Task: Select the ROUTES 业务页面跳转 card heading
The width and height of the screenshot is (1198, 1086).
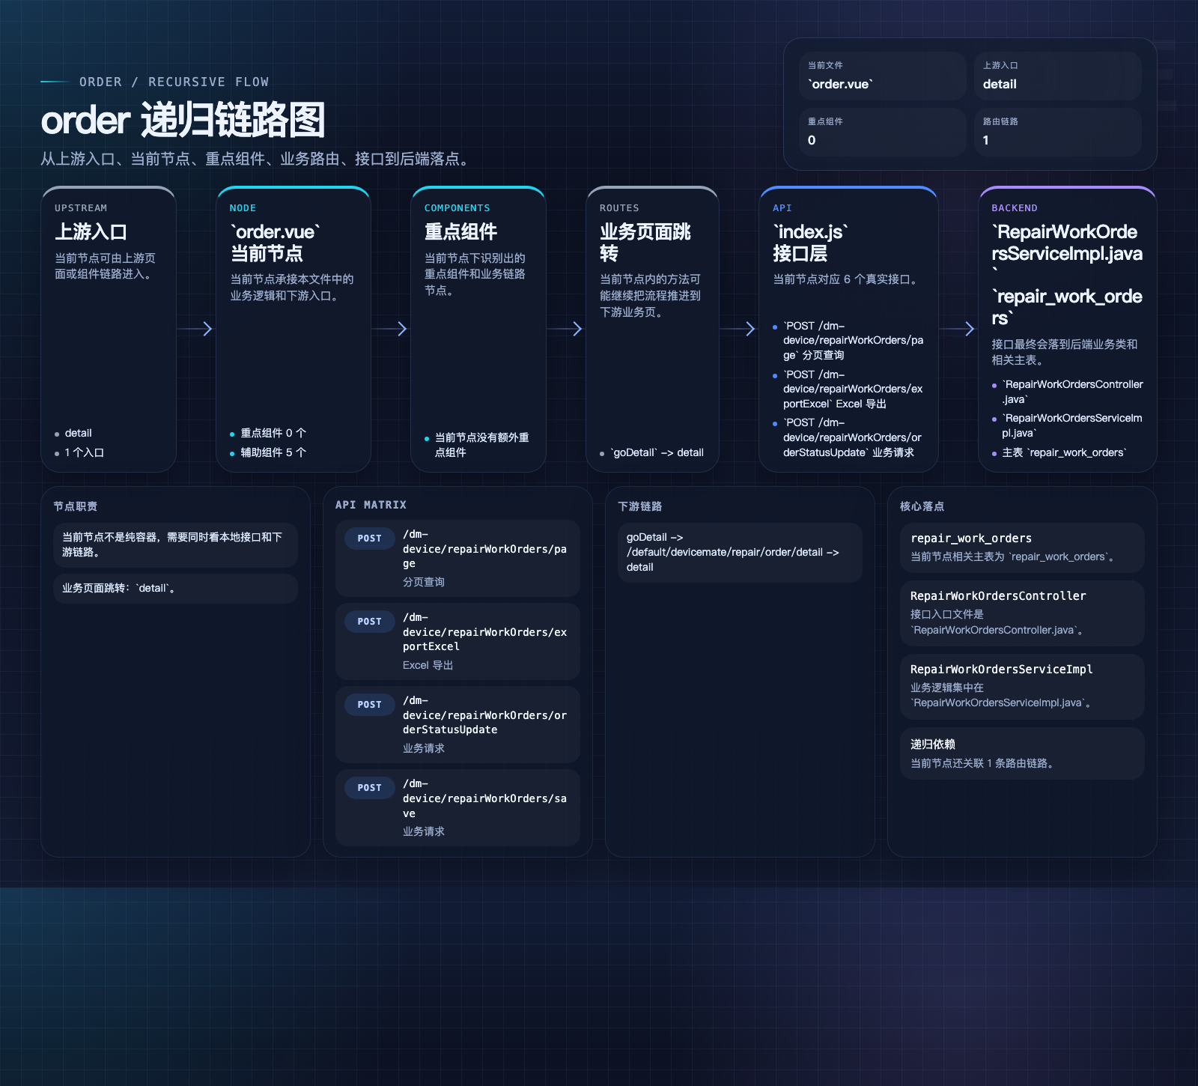Action: (645, 242)
